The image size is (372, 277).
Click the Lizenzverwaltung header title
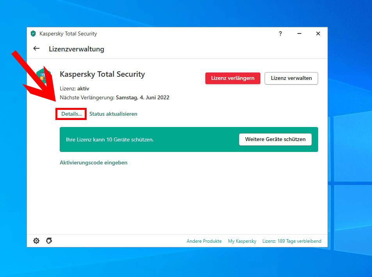click(x=76, y=49)
